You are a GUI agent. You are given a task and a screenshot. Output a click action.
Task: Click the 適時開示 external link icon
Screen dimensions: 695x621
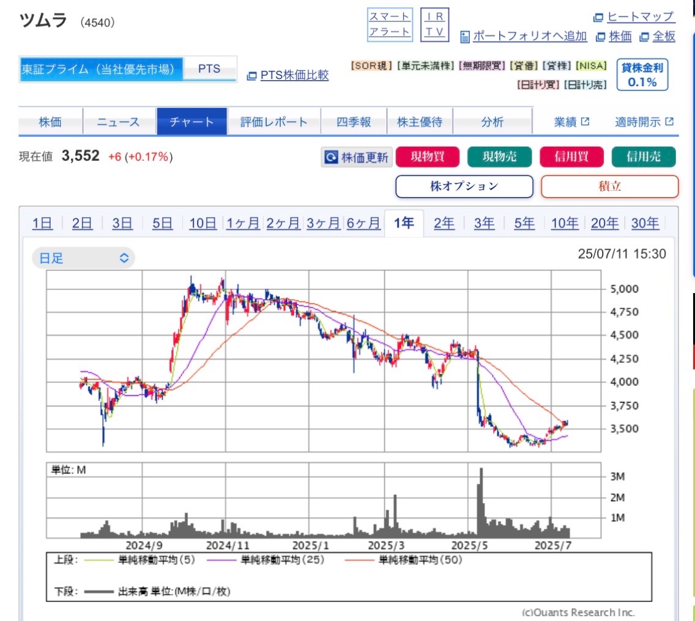tap(669, 121)
